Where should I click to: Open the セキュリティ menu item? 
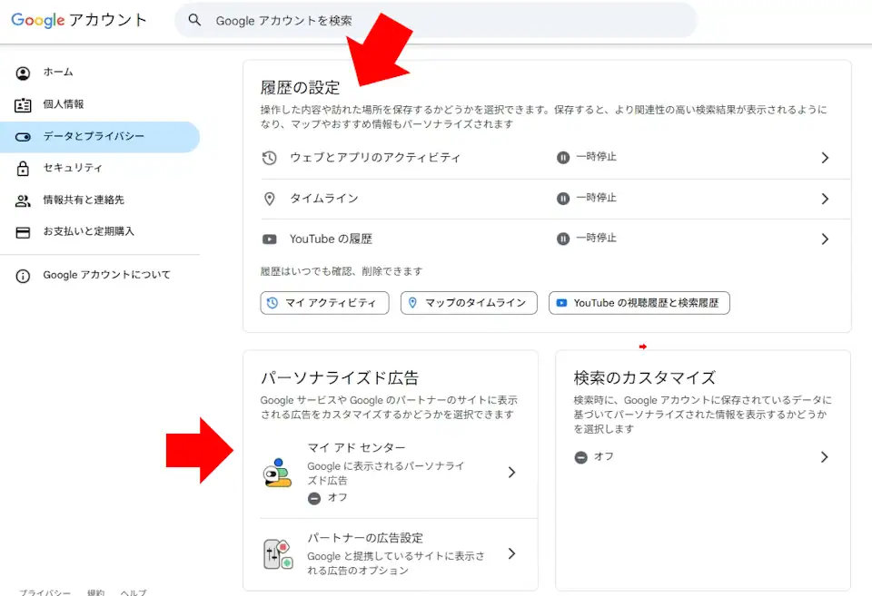click(x=100, y=168)
